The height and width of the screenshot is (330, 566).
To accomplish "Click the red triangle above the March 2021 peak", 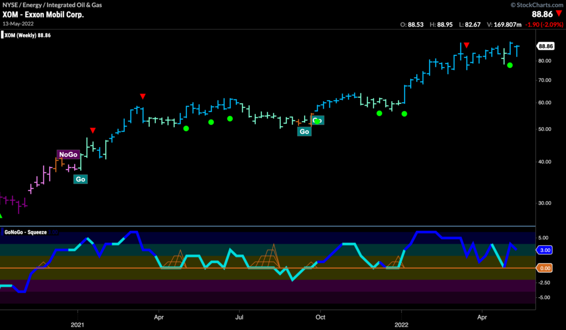I will click(143, 96).
